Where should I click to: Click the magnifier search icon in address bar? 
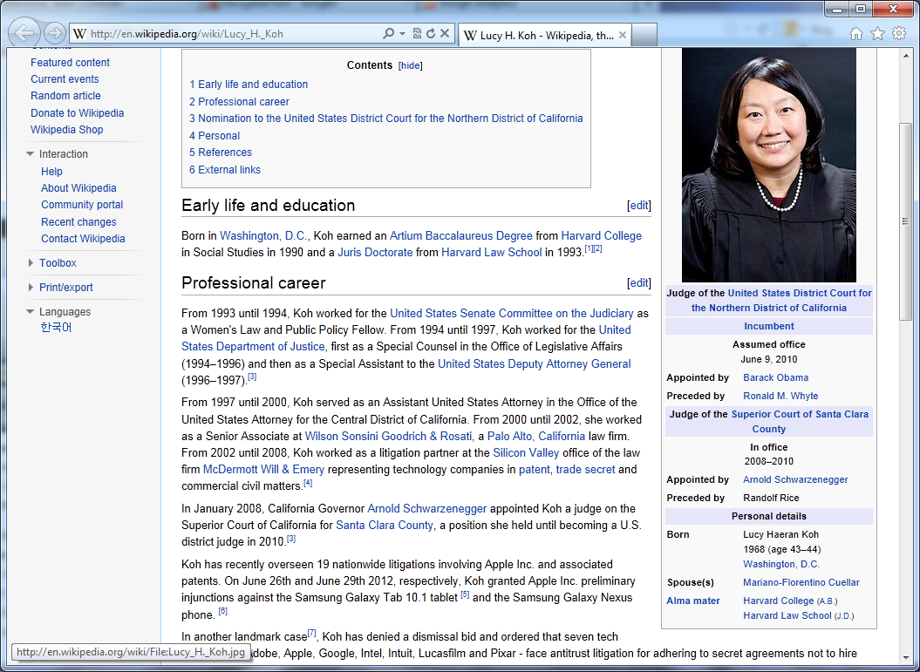[x=388, y=33]
